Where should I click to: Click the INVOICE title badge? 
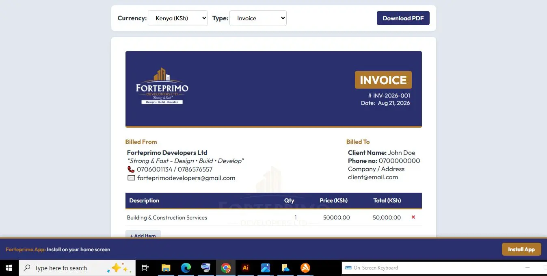[x=383, y=80]
